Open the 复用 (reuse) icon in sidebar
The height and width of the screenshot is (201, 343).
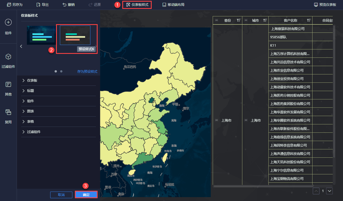8,112
